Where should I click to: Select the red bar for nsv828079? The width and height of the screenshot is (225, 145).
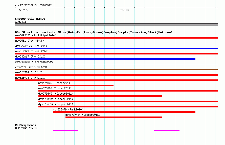124,112
